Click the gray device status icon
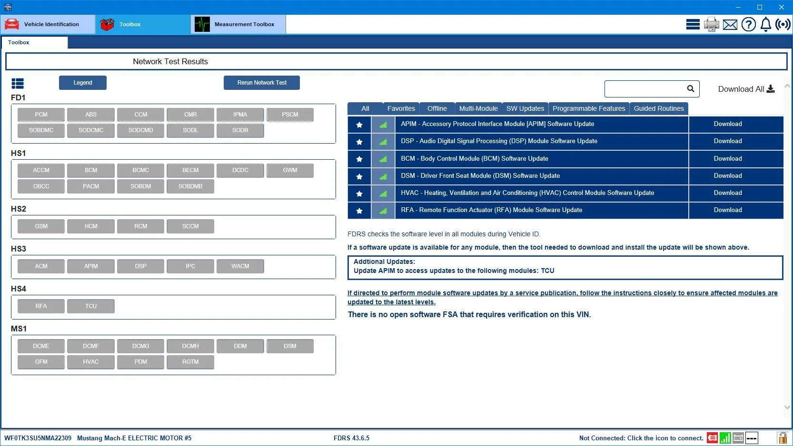This screenshot has width=793, height=446. coord(738,438)
